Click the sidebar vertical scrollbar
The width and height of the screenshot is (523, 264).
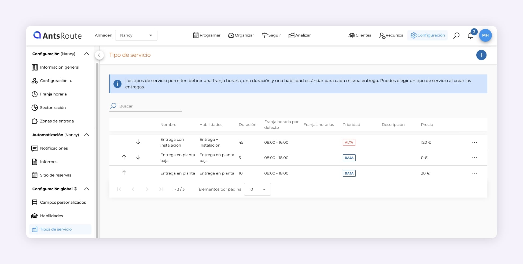(x=97, y=150)
